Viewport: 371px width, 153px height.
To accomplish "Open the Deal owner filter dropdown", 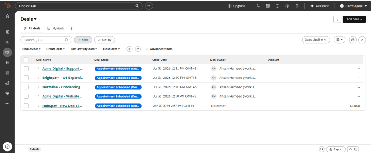I will [x=32, y=49].
